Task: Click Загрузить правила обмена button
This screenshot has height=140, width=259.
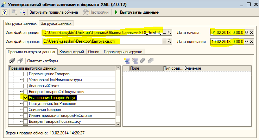Action: (x=54, y=12)
